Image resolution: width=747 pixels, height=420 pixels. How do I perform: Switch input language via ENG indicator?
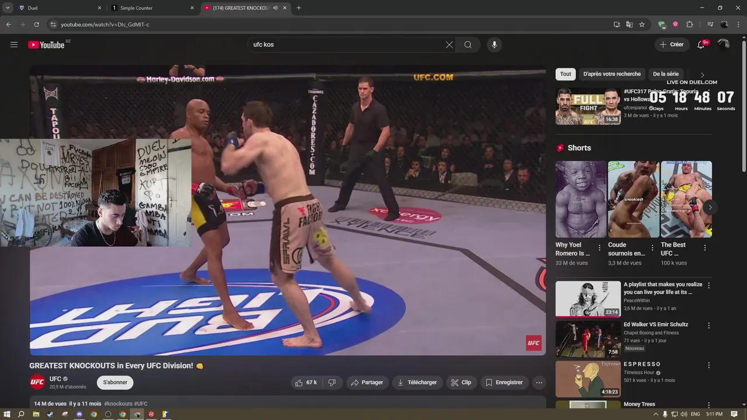[695, 414]
